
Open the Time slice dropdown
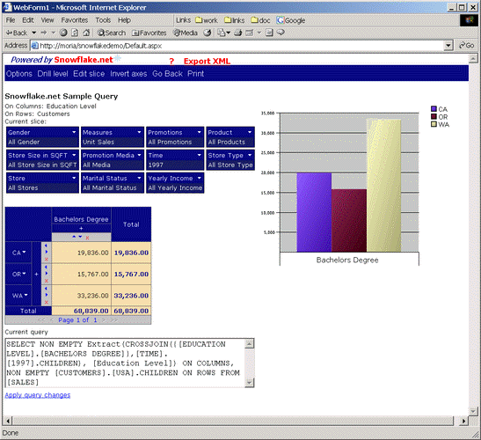click(x=200, y=155)
